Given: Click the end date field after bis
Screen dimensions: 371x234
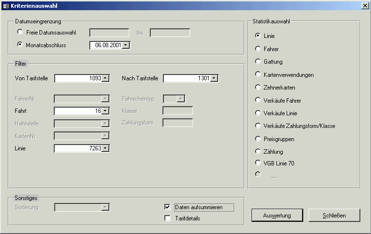Looking at the screenshot, I should [x=170, y=33].
